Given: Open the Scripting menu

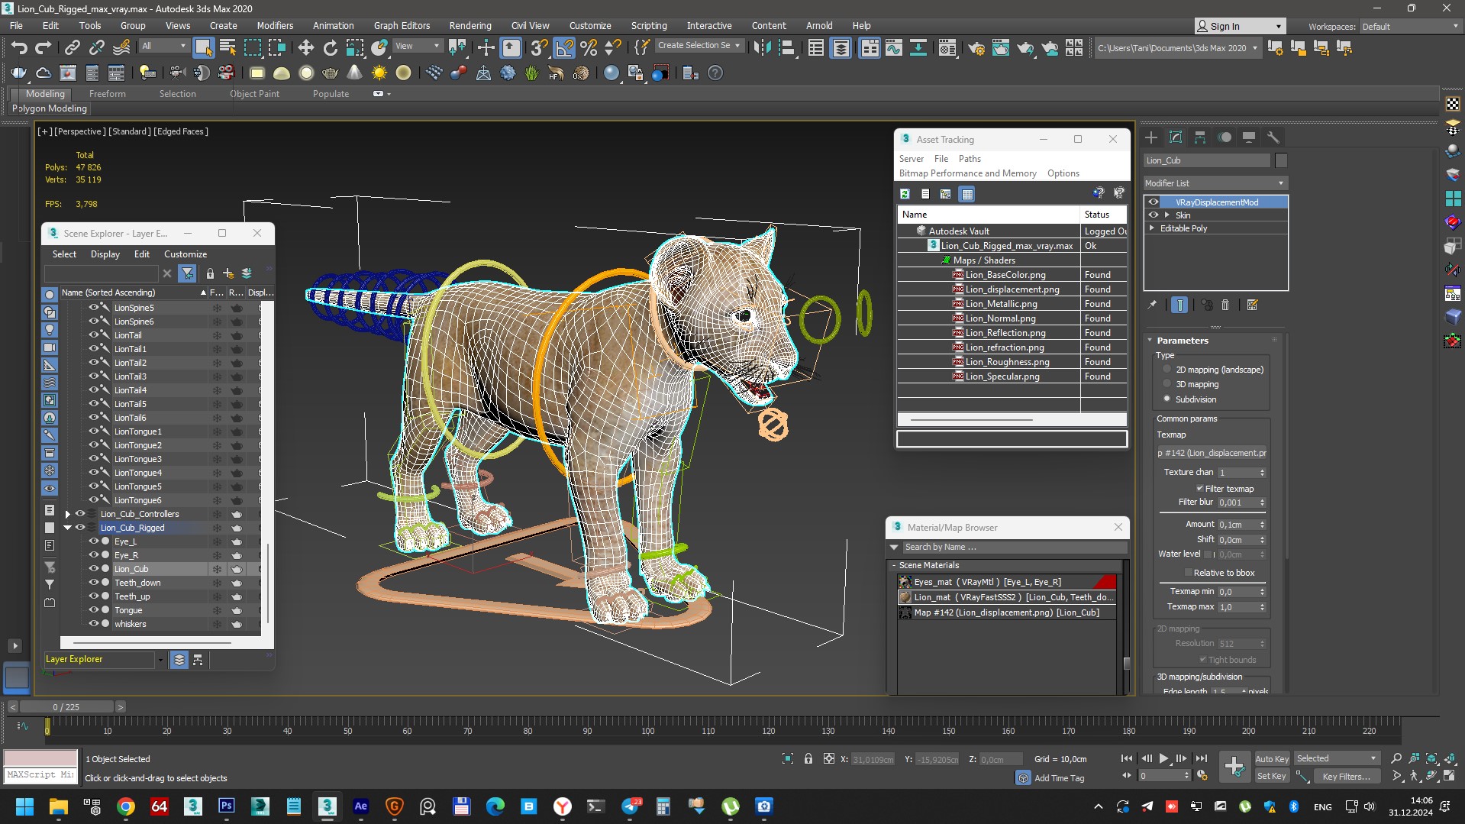Looking at the screenshot, I should click(x=648, y=25).
